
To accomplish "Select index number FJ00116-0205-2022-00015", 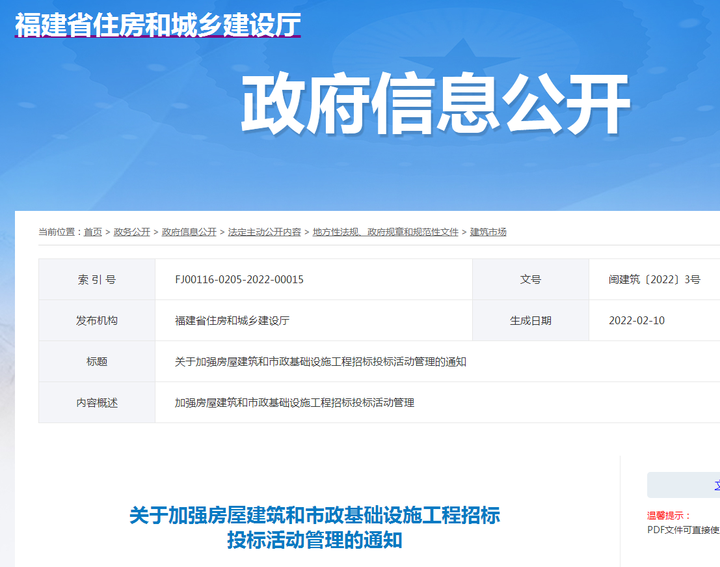I will [239, 279].
